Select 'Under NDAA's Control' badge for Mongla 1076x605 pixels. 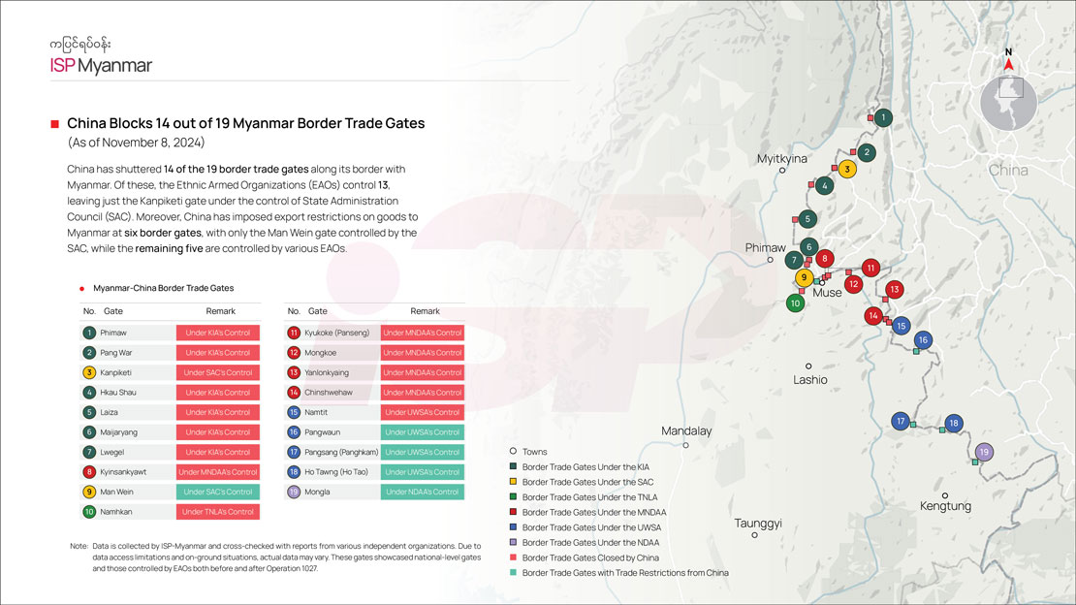point(422,492)
